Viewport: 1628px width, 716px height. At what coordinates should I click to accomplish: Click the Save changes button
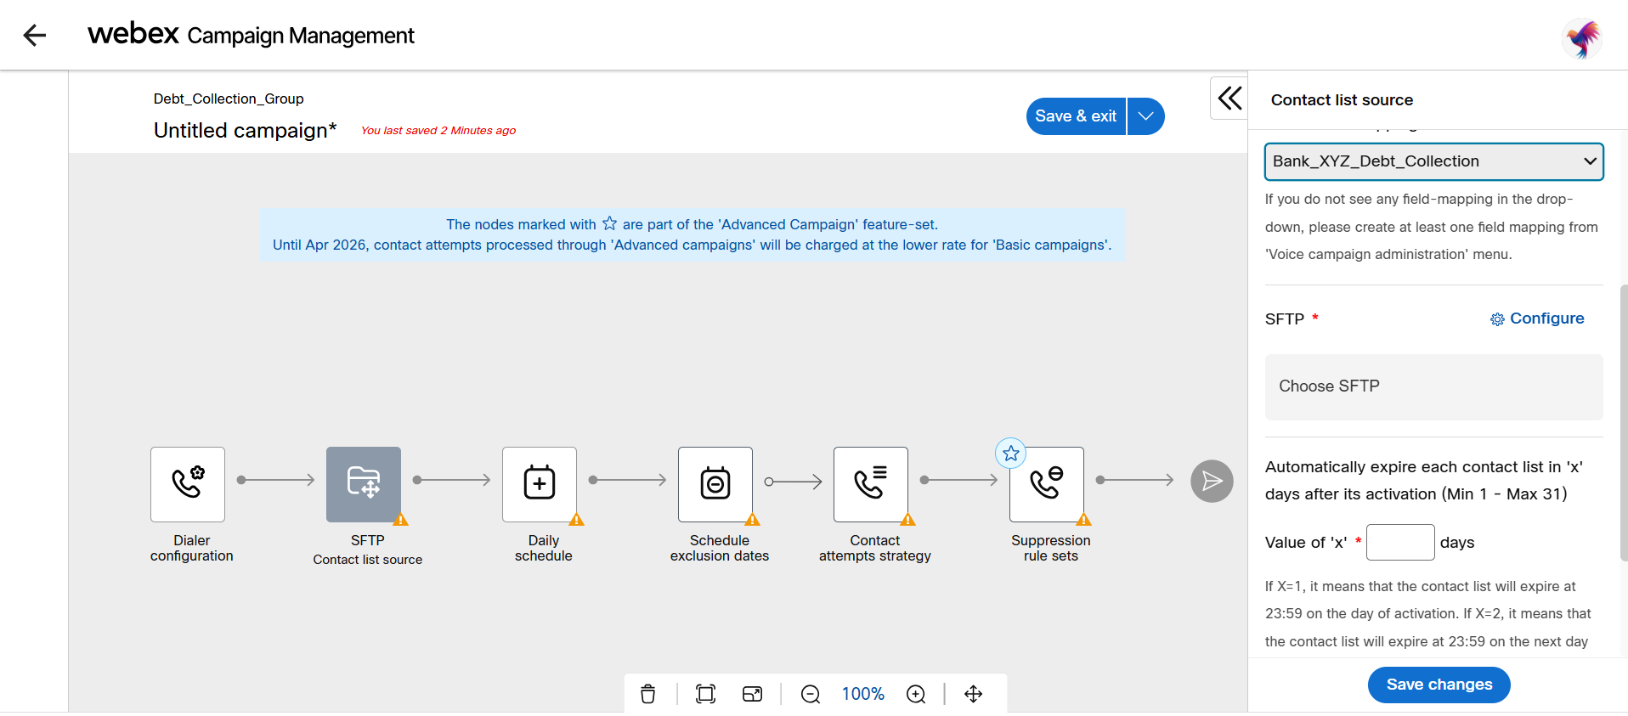tap(1439, 685)
